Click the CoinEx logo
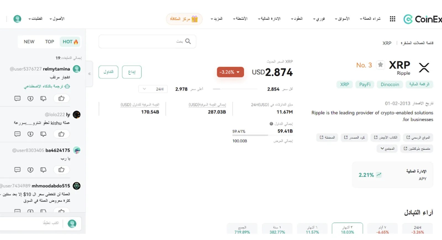Screen dimensions: 442x240 [422, 19]
